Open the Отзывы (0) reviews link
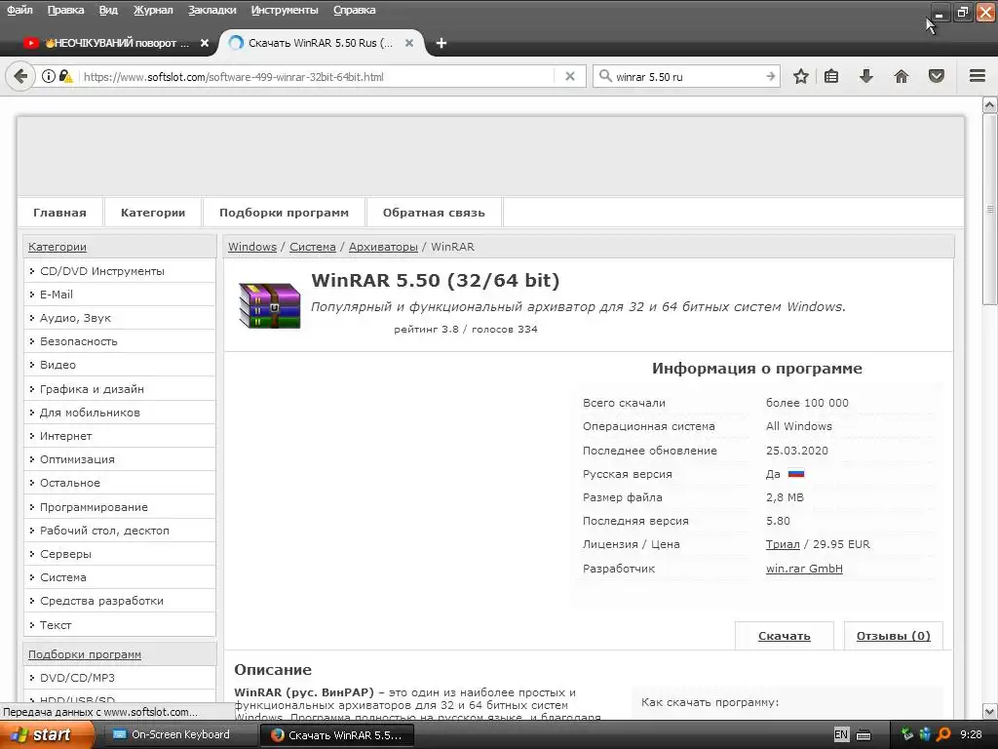The width and height of the screenshot is (998, 749). (x=893, y=636)
